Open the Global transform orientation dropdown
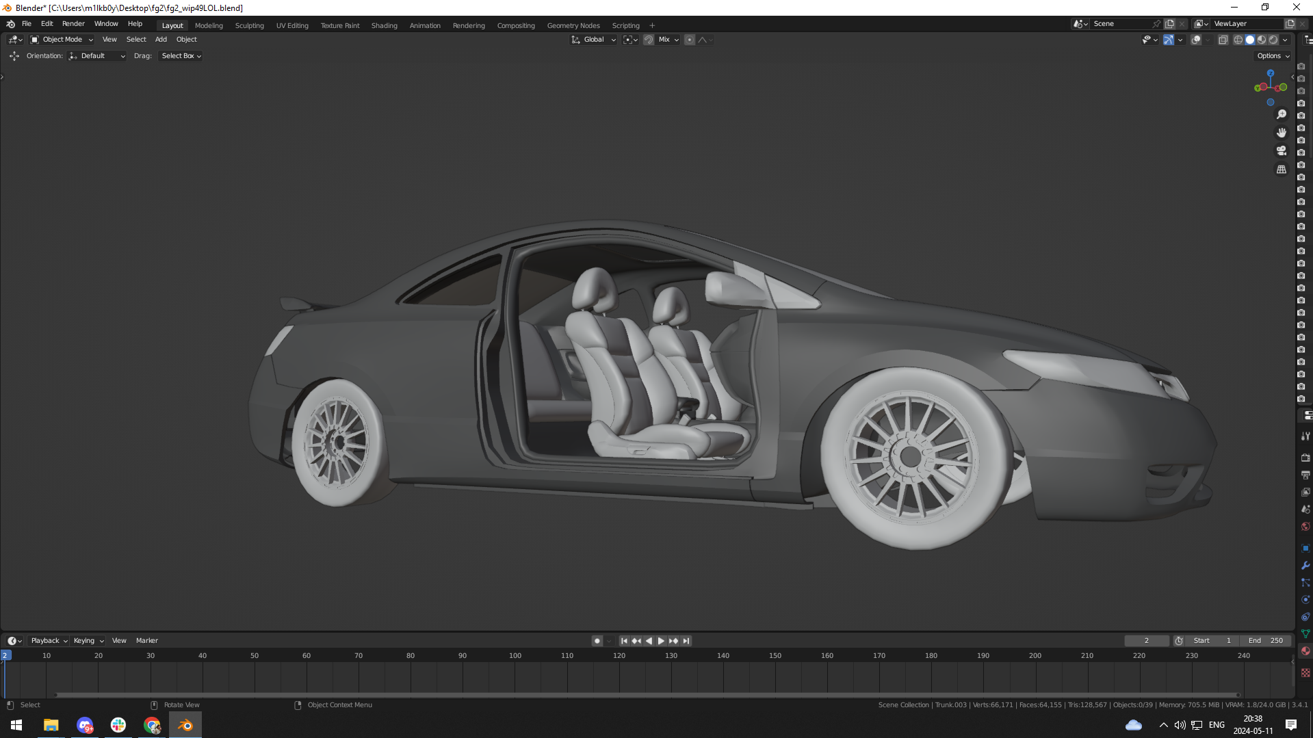 594,40
